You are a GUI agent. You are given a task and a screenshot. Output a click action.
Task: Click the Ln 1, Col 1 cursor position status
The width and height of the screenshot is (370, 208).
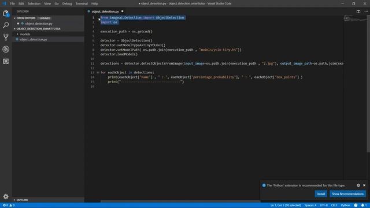286,205
